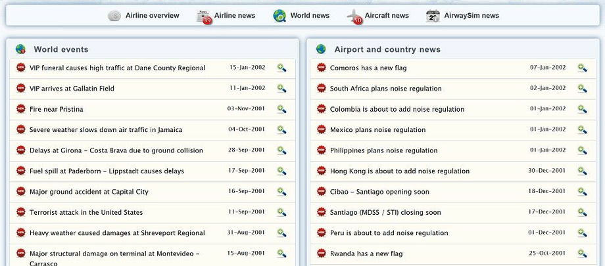
Task: Select 'Philippines plans noise regulation' headline
Action: [384, 150]
